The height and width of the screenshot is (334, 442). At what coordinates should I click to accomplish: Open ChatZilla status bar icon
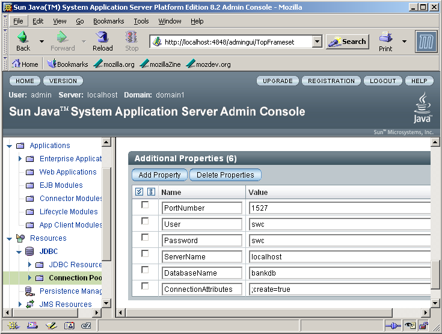pos(86,326)
